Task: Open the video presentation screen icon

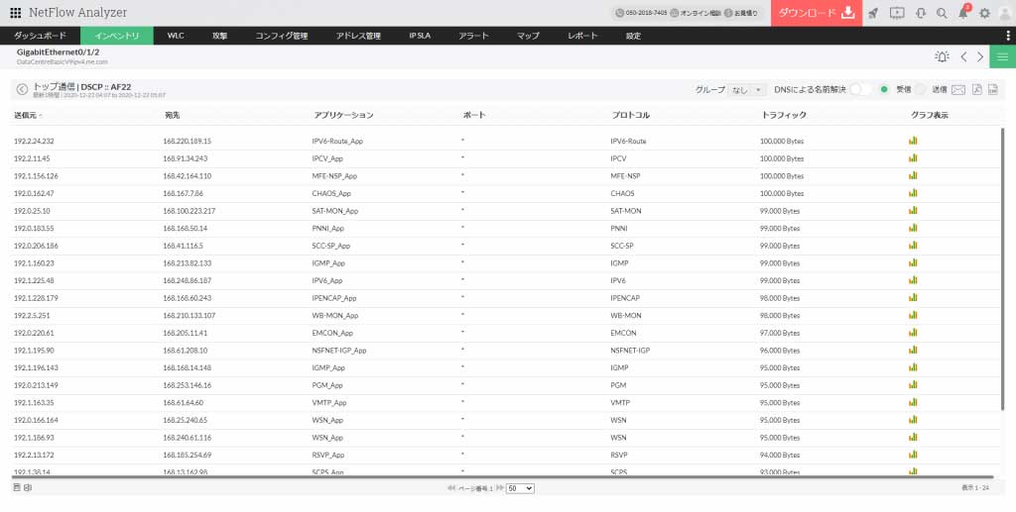Action: click(897, 13)
